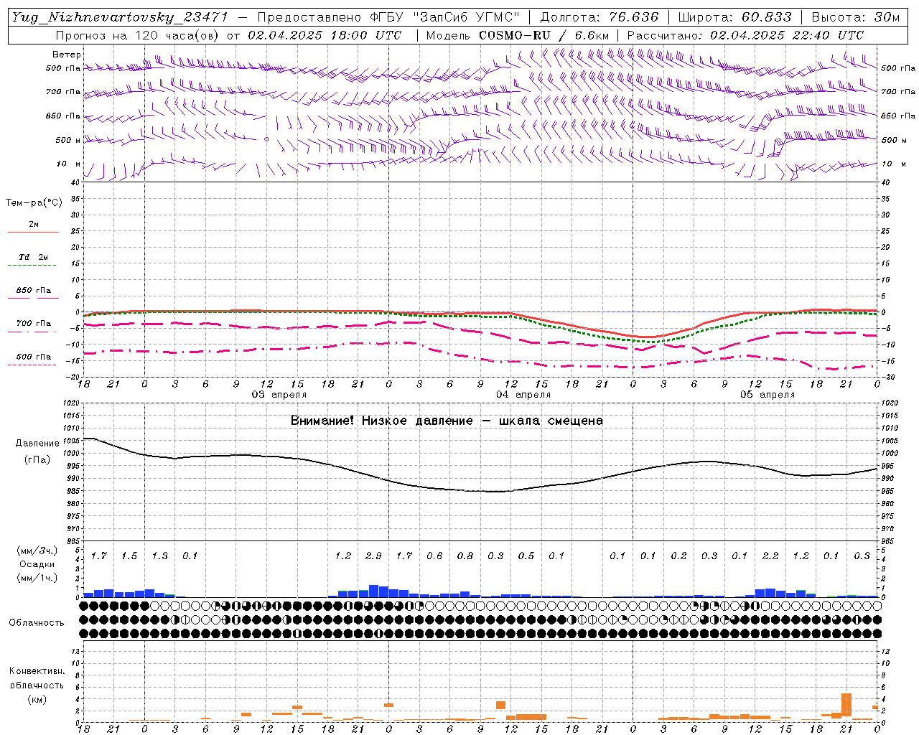
Task: Click the 'Облачность' cloud cover label
Action: click(x=37, y=623)
